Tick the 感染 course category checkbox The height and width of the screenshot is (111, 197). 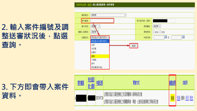click(x=154, y=32)
